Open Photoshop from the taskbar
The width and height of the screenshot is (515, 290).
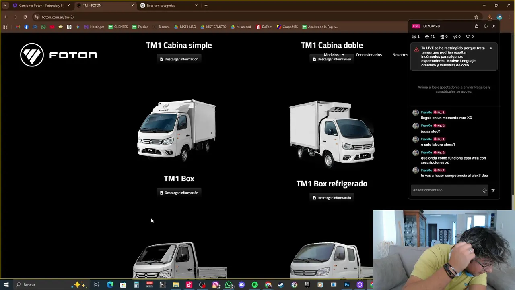point(347,285)
